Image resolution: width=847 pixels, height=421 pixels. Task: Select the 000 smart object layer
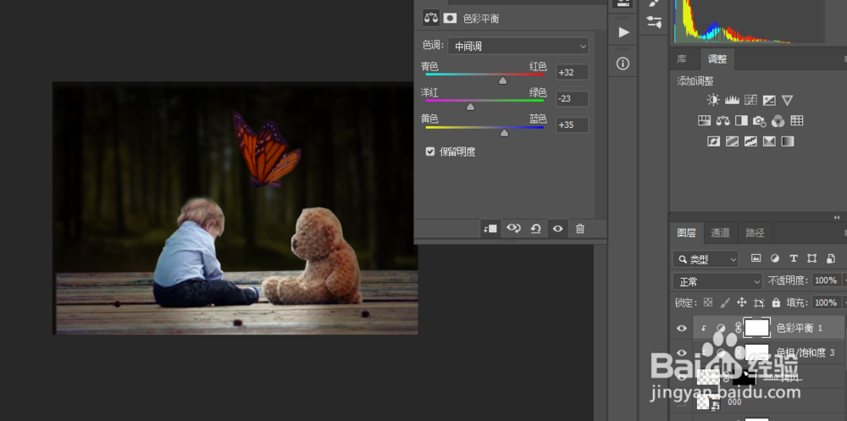(x=758, y=402)
